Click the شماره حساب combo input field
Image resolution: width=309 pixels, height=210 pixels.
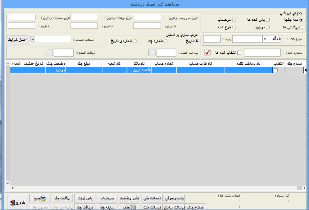point(53,39)
